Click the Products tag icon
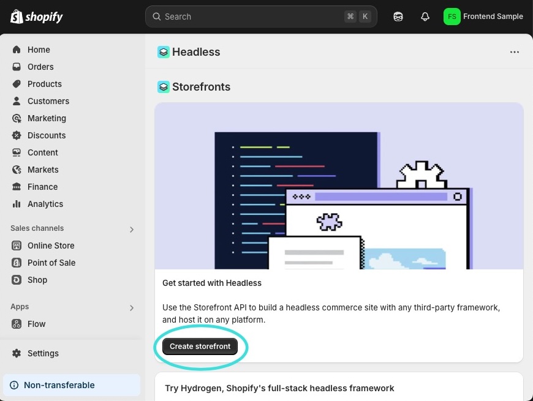This screenshot has width=533, height=401. point(17,84)
